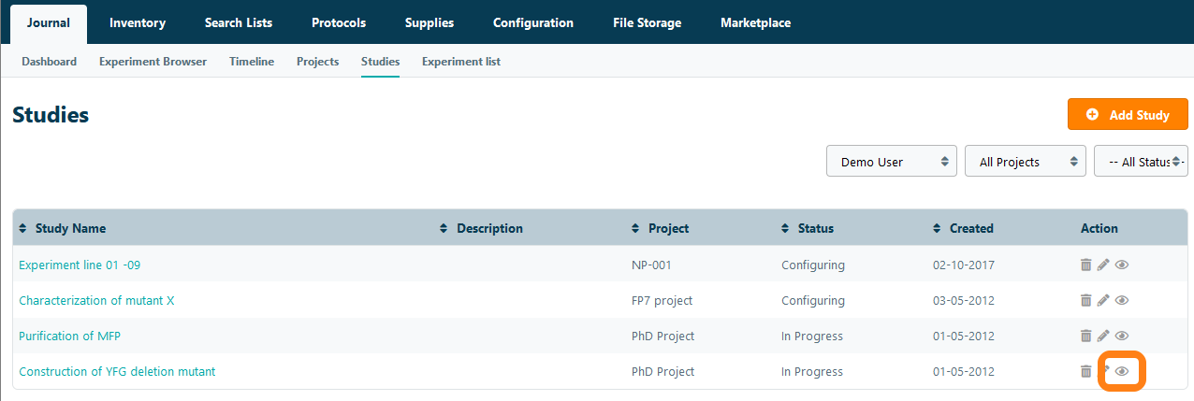The width and height of the screenshot is (1194, 401).
Task: View Construction of YFG deletion mutant details
Action: pyautogui.click(x=1122, y=372)
